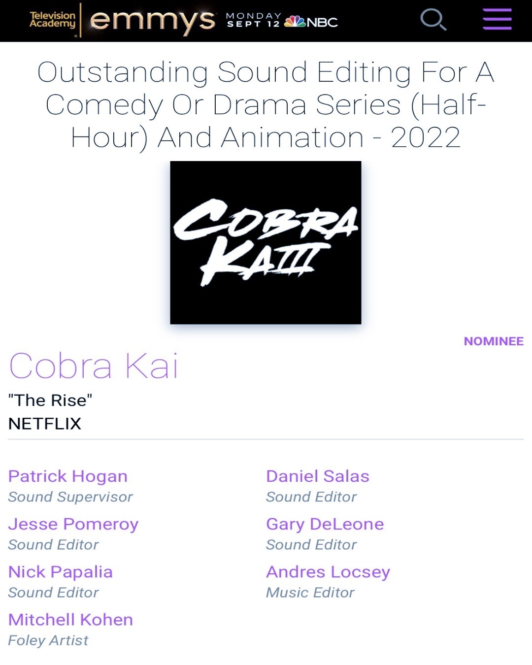The width and height of the screenshot is (532, 665).
Task: Open the hamburger navigation menu
Action: [x=496, y=20]
